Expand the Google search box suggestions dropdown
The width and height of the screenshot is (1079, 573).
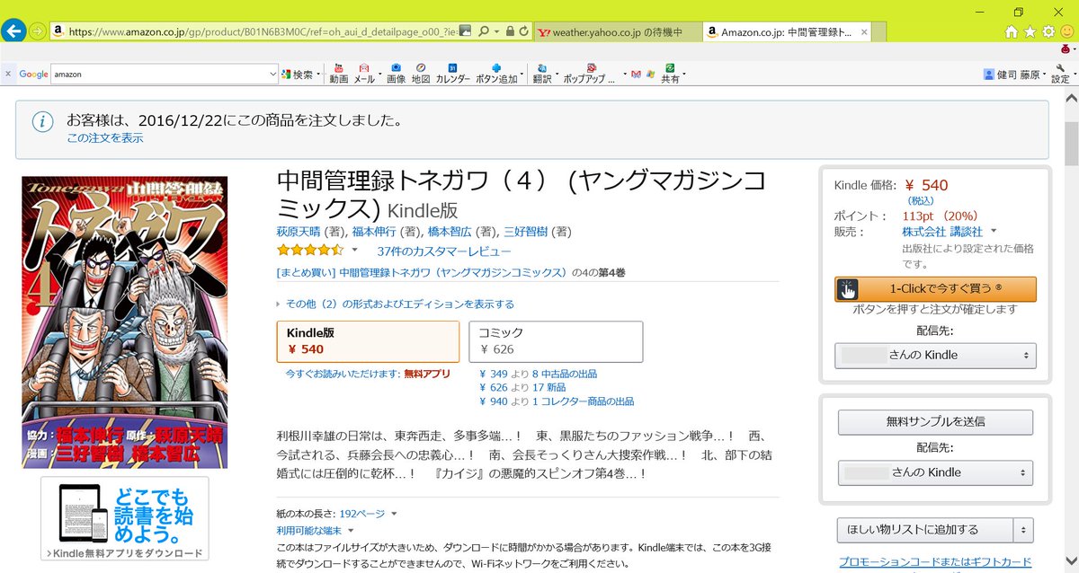click(273, 75)
